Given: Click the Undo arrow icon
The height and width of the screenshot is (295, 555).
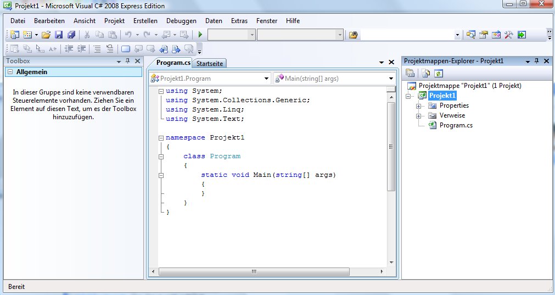Looking at the screenshot, I should click(128, 35).
